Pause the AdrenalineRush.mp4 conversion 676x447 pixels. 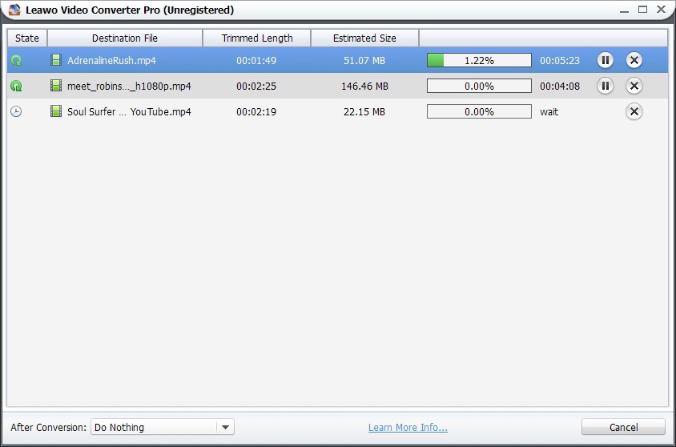606,60
